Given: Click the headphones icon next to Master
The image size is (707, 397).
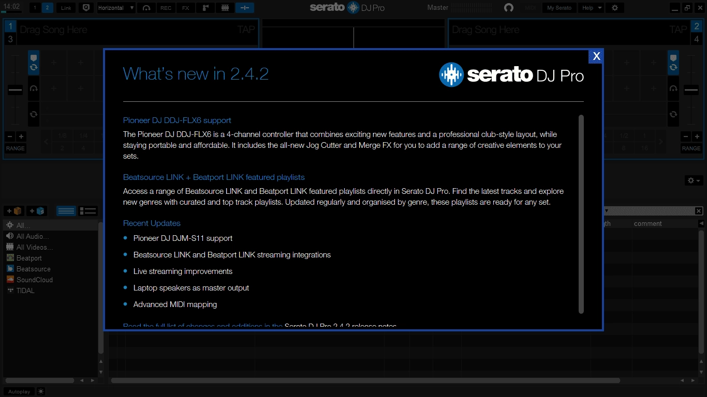Looking at the screenshot, I should [509, 8].
